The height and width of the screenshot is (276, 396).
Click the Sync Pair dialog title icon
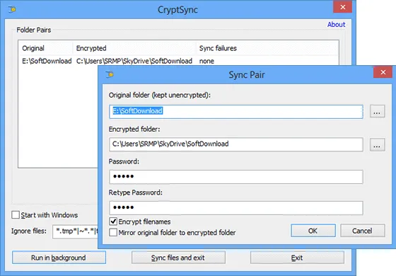(x=110, y=74)
